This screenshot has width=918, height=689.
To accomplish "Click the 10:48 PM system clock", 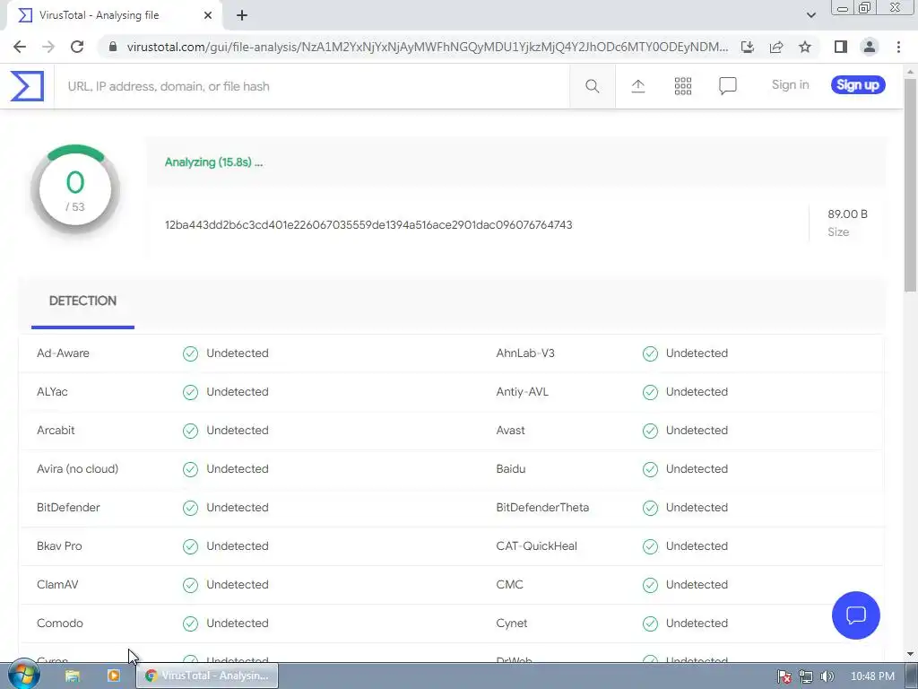I will (x=872, y=676).
